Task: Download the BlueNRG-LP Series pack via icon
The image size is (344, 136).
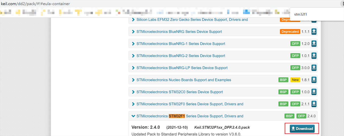Action: (314, 68)
